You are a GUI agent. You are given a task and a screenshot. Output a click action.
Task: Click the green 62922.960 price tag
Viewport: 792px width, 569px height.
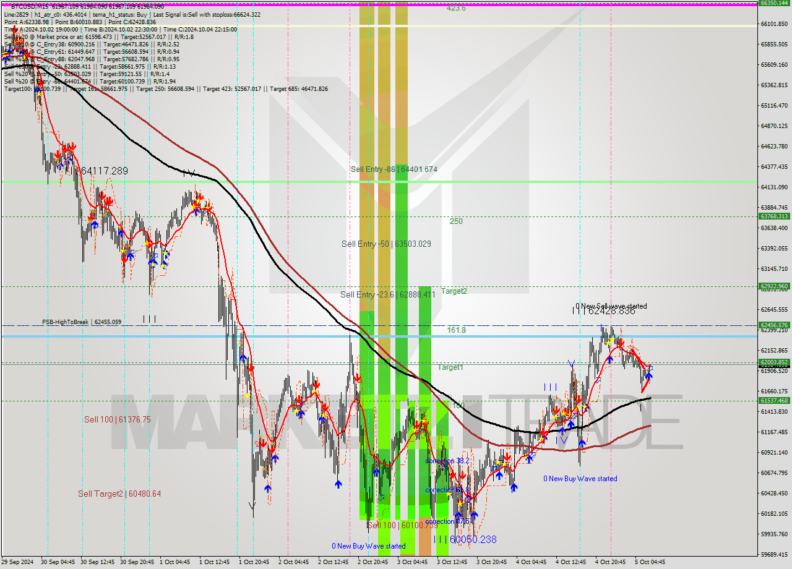point(774,286)
